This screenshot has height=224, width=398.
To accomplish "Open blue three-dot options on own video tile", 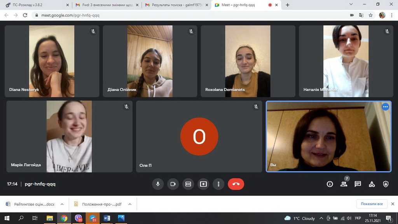I will click(x=385, y=107).
